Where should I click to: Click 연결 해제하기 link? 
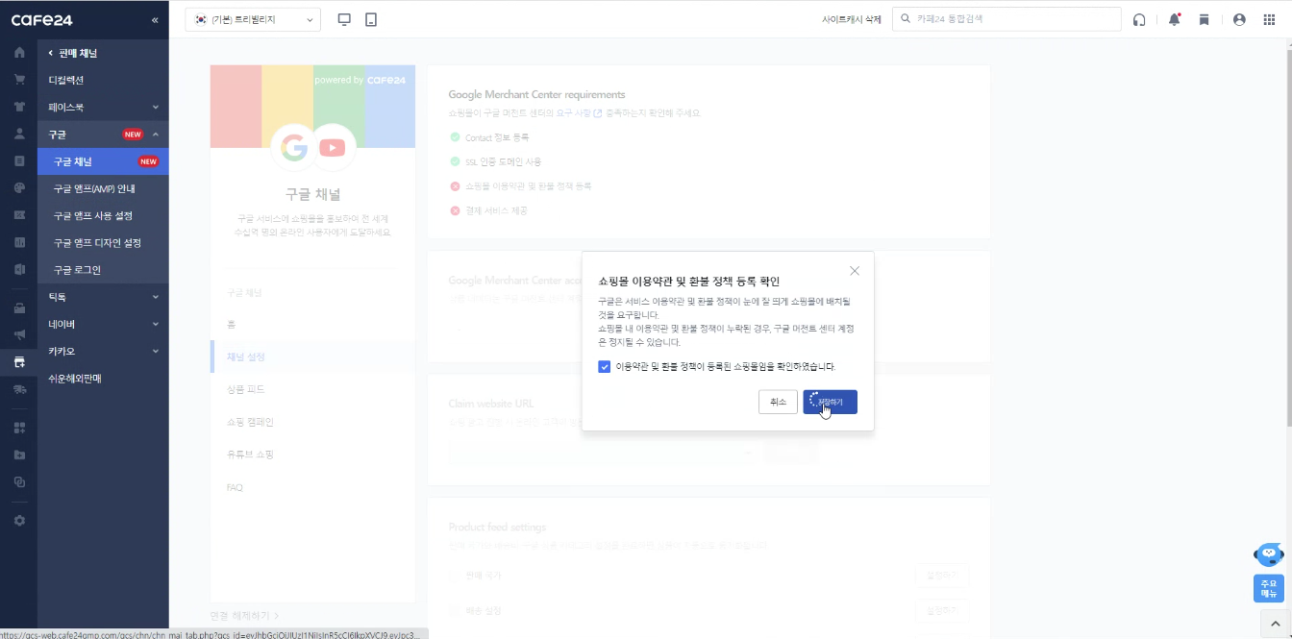(245, 615)
